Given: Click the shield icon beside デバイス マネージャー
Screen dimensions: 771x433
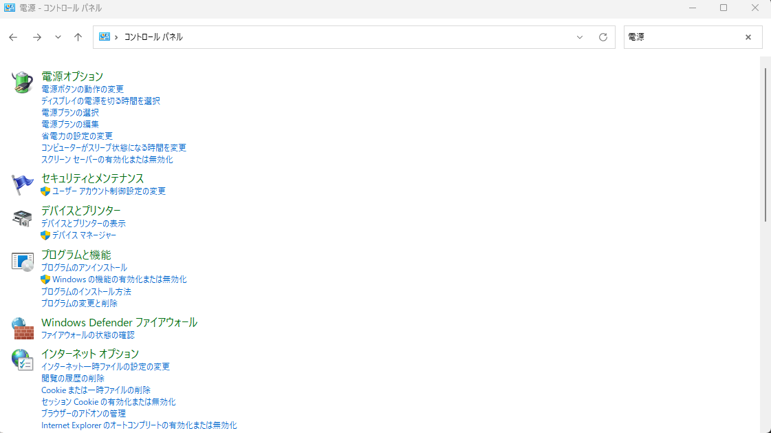Looking at the screenshot, I should click(x=45, y=235).
